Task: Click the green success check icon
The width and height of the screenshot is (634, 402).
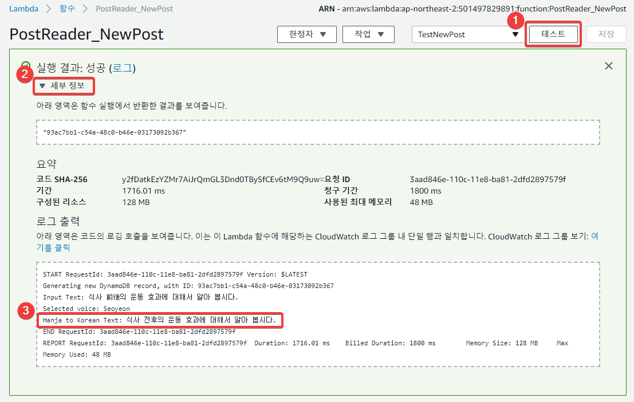Action: click(25, 65)
